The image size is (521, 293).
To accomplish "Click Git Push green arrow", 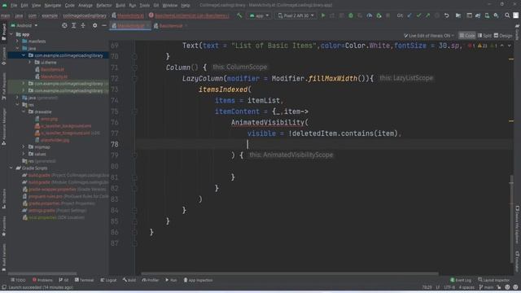I will coord(427,15).
